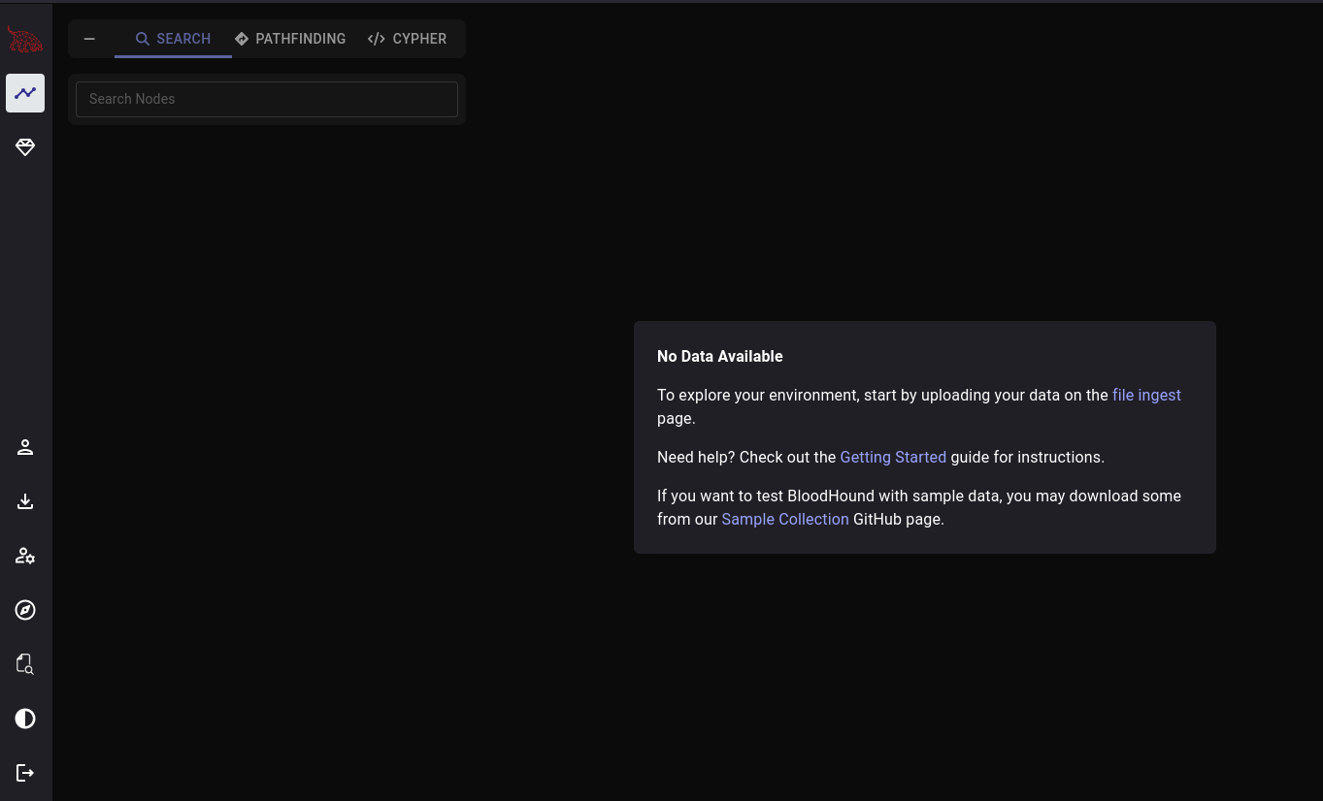This screenshot has height=801, width=1323.
Task: Switch to the Search tab
Action: [173, 39]
